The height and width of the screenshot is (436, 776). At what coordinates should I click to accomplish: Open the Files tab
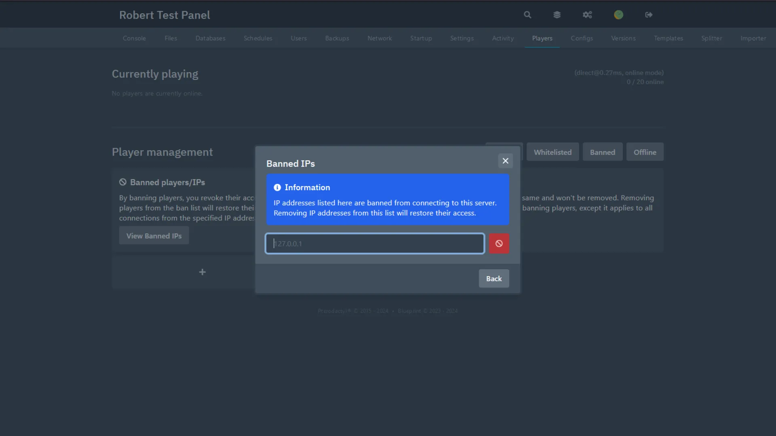(x=171, y=38)
